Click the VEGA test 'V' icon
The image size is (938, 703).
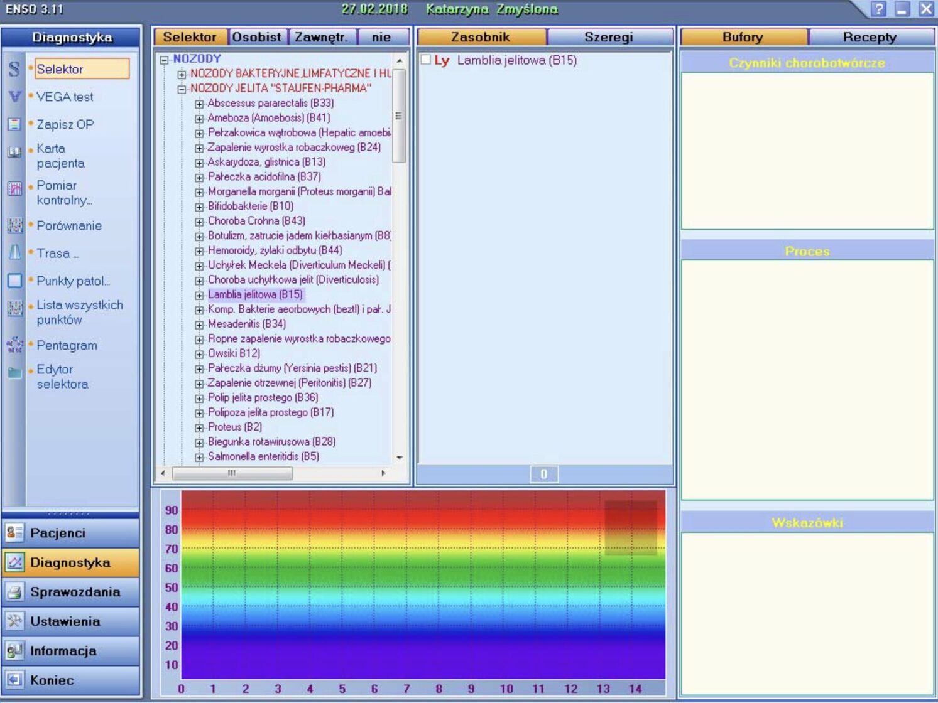(x=14, y=97)
